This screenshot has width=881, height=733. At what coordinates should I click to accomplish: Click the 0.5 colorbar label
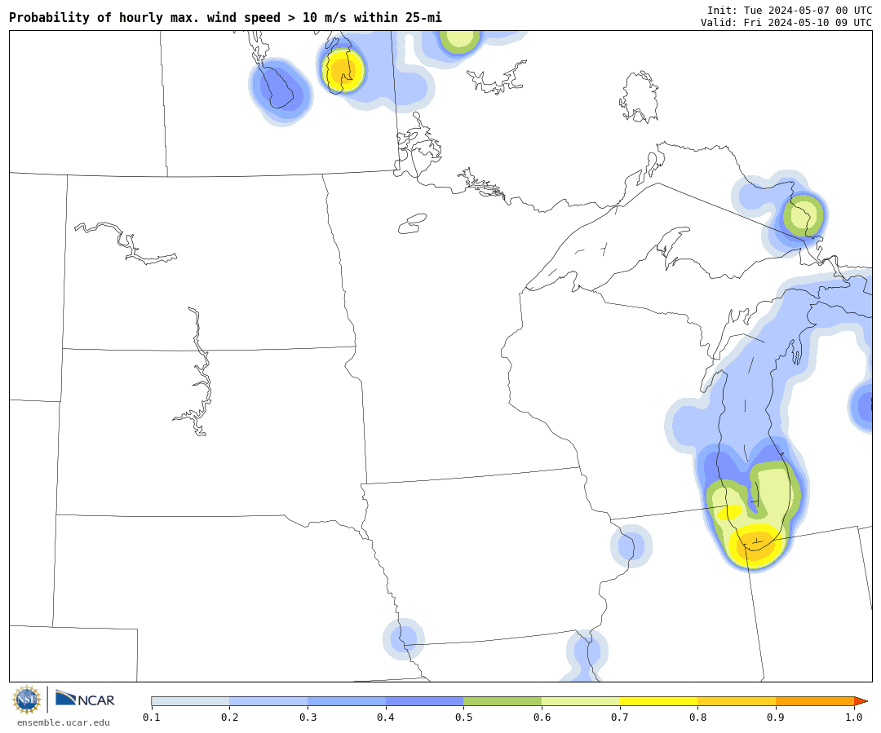tap(463, 718)
